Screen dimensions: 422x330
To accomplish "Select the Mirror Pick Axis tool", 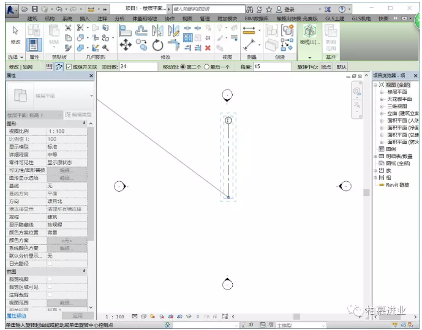I will click(x=157, y=31).
